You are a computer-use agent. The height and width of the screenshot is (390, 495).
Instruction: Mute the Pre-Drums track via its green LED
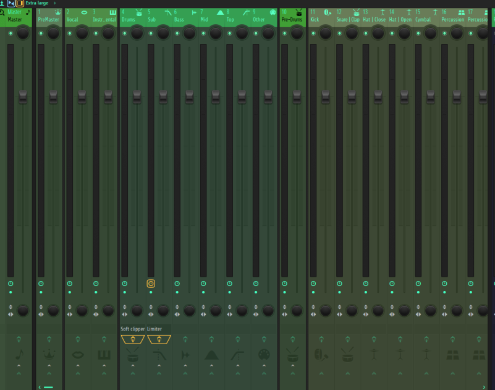[284, 33]
